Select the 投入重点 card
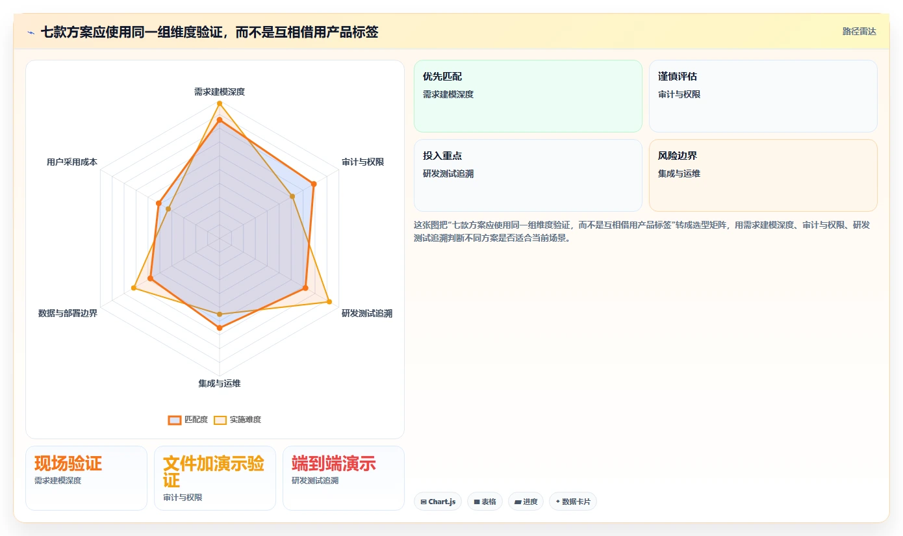 pyautogui.click(x=528, y=175)
